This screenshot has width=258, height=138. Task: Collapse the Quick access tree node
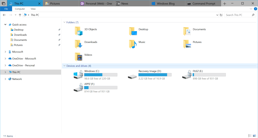tap(5, 25)
